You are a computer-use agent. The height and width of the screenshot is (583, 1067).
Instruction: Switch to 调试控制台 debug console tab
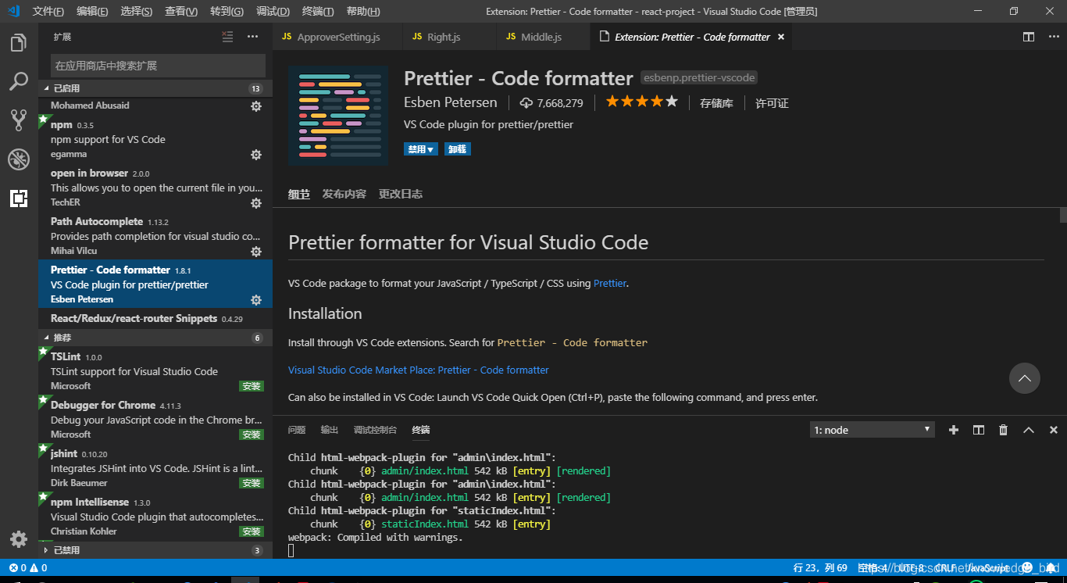tap(375, 430)
